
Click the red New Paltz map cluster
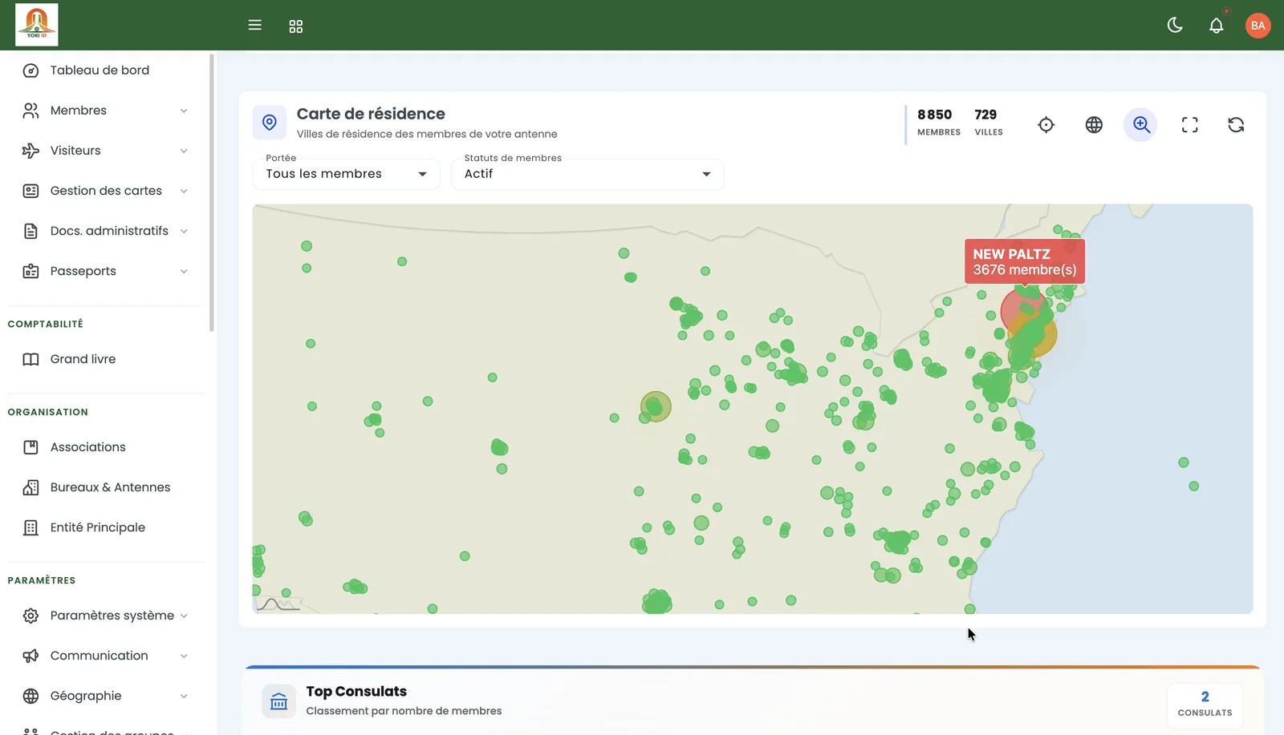coord(1022,311)
